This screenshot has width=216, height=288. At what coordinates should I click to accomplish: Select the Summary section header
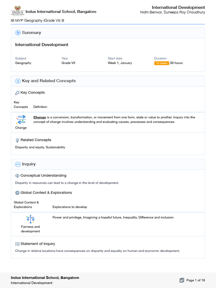(31, 33)
